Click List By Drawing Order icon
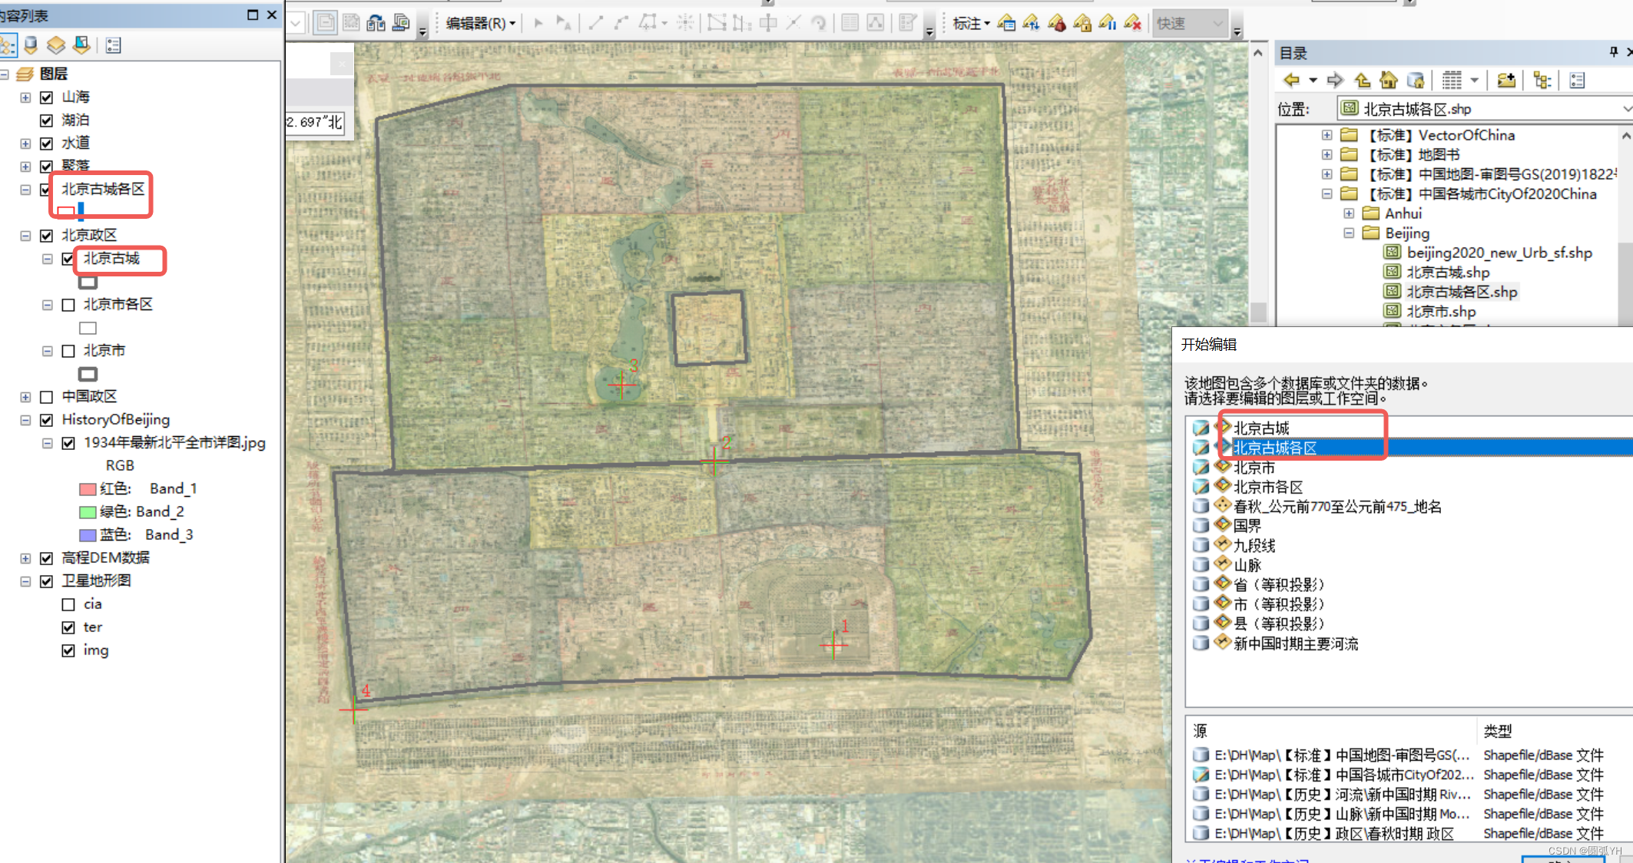The width and height of the screenshot is (1633, 863). (8, 45)
